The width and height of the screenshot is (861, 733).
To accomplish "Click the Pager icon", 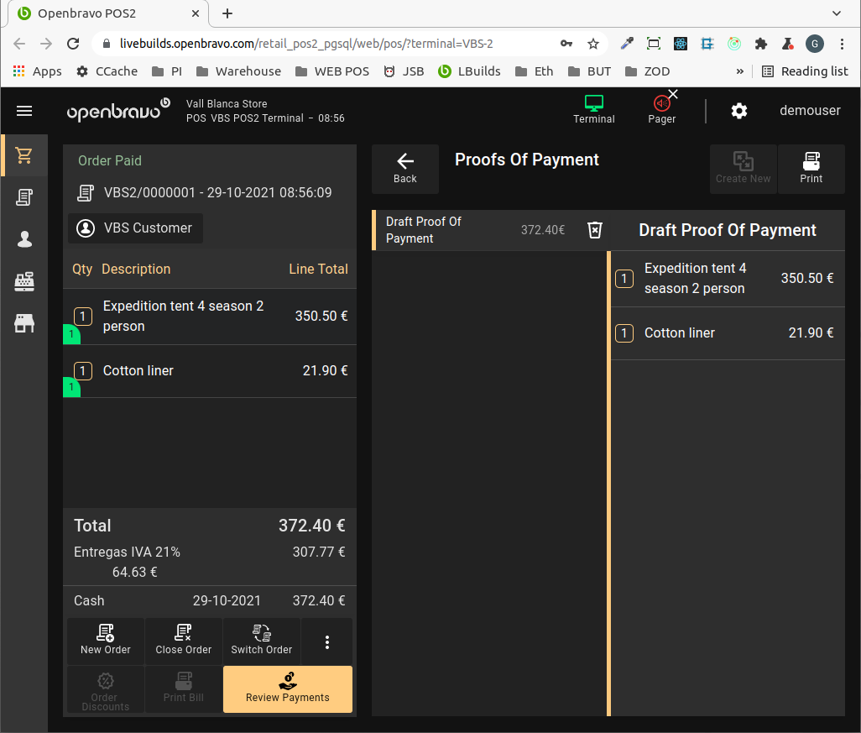I will click(661, 110).
